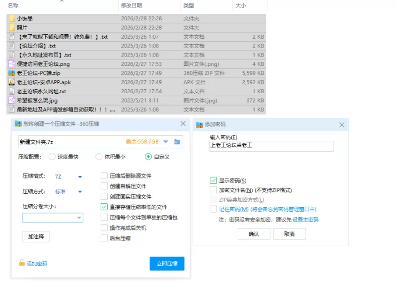
Task: Click the 老王论坛-安卓APP.apk file icon
Action: (x=11, y=82)
